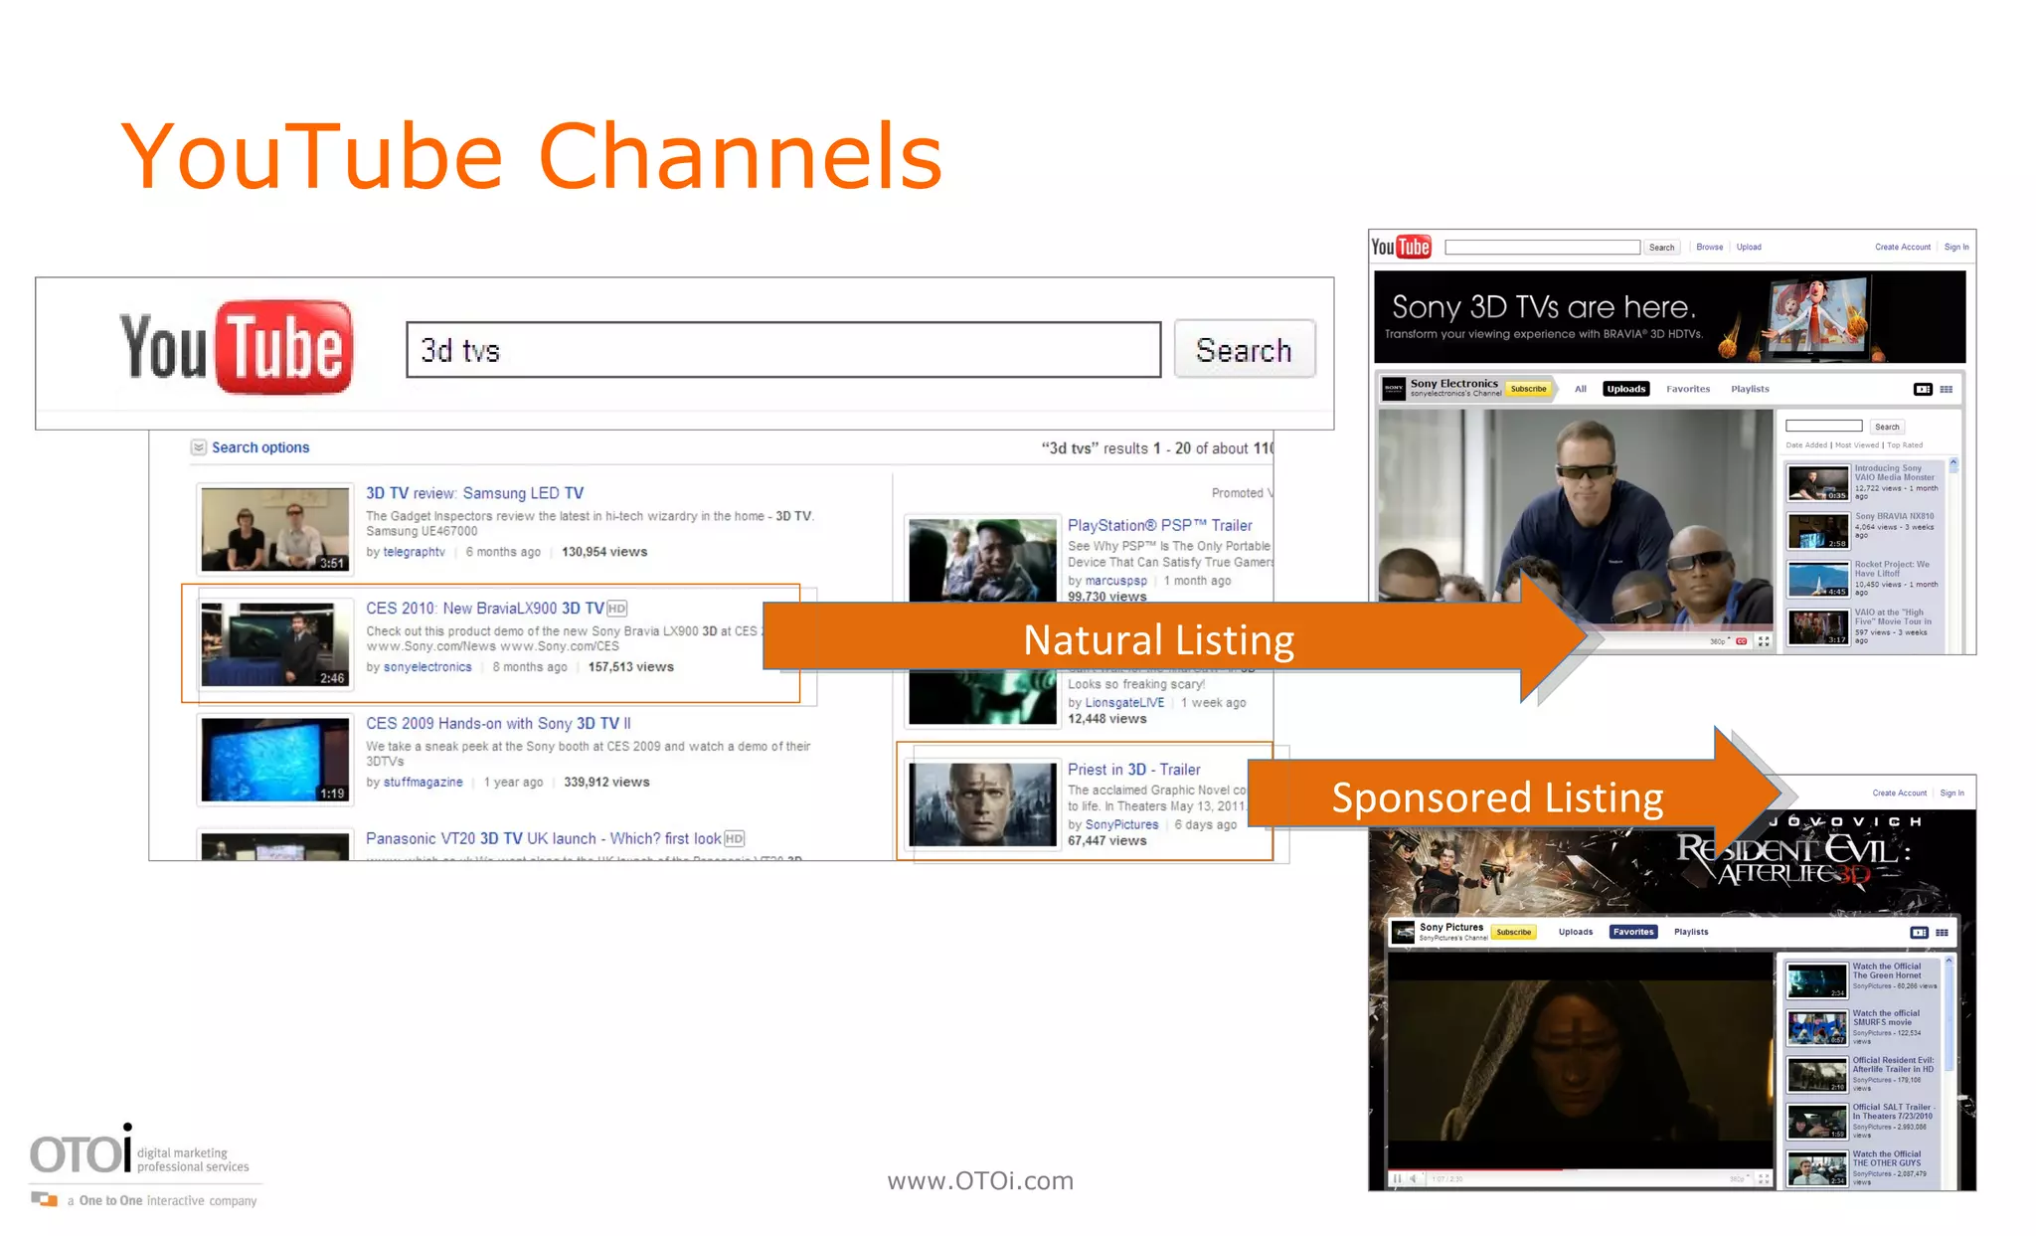Subscribe to the Sony Pictures channel
The height and width of the screenshot is (1236, 2036).
(x=1514, y=932)
